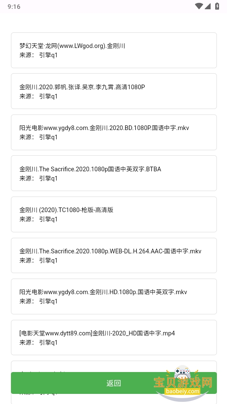
Task: Tap the Wi-Fi status icon
Action: point(199,6)
